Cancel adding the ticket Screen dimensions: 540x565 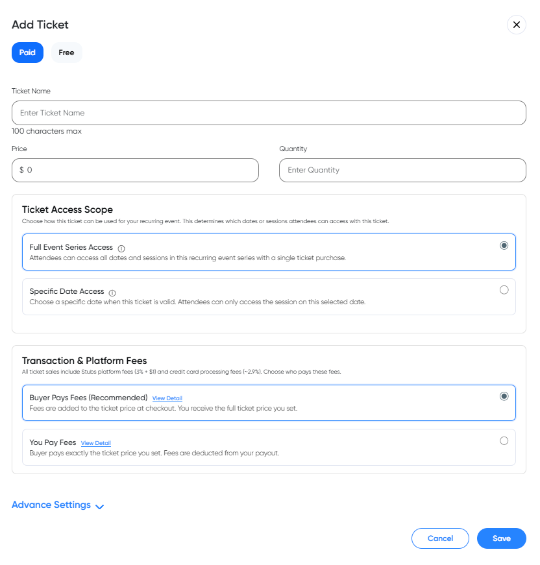pos(440,538)
